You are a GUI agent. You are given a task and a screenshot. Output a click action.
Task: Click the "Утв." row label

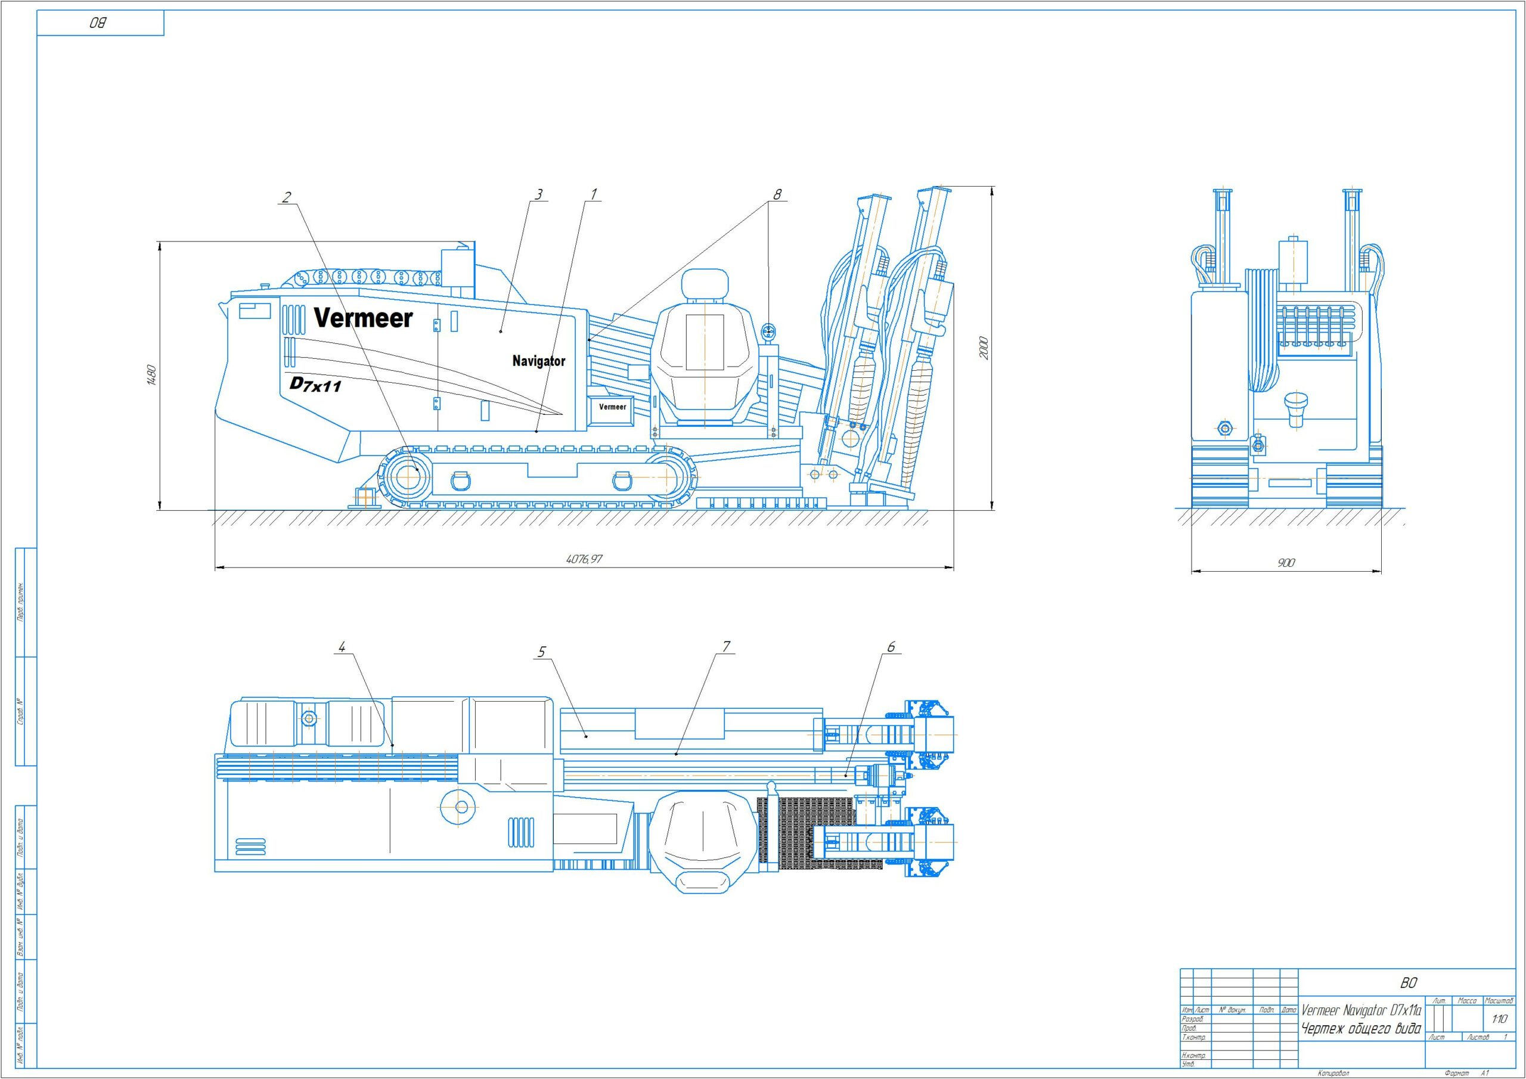(1189, 1064)
